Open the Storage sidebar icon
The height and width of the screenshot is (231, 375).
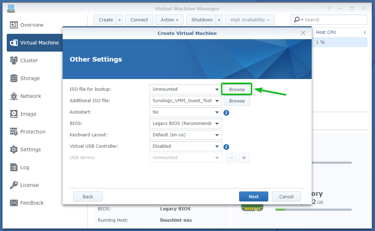coord(14,78)
